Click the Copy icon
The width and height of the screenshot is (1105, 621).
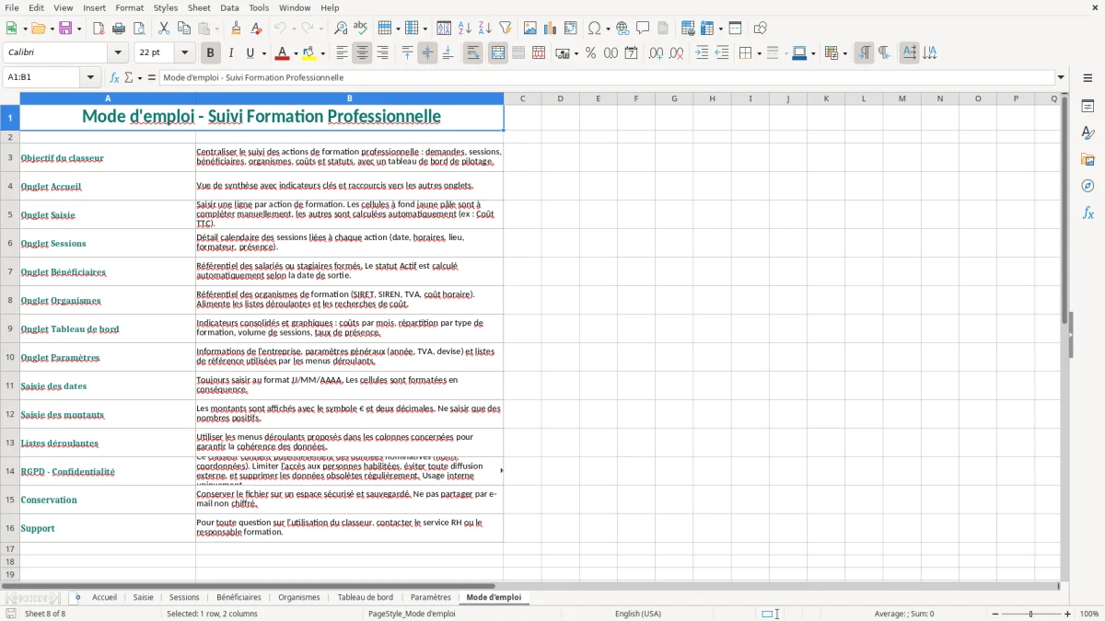tap(184, 29)
